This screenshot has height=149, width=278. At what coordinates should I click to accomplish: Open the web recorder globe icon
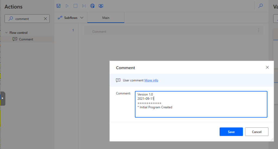[92, 6]
